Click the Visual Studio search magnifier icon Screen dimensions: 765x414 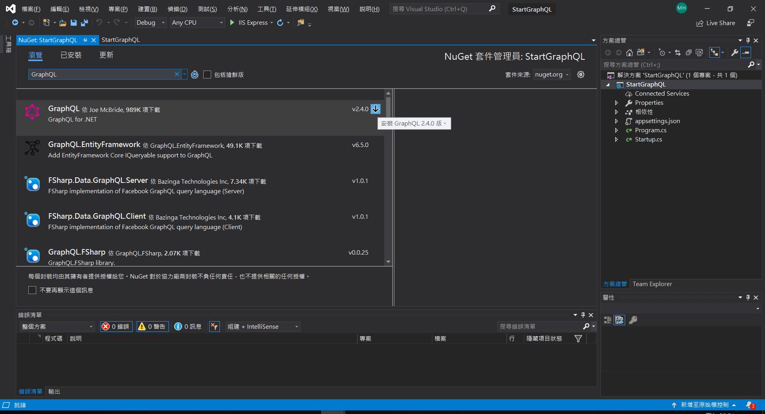[x=492, y=8]
